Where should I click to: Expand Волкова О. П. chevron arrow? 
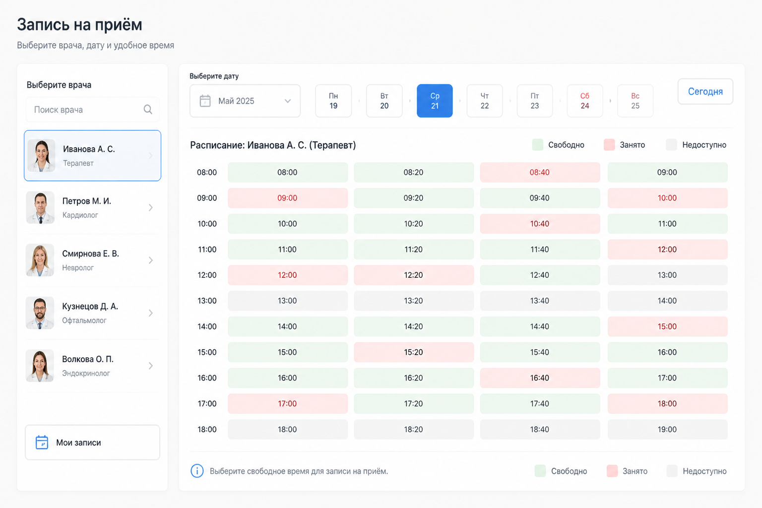click(151, 366)
